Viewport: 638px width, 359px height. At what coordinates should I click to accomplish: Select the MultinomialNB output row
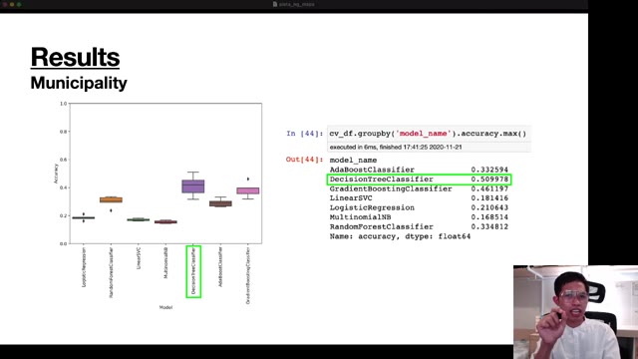pyautogui.click(x=419, y=217)
